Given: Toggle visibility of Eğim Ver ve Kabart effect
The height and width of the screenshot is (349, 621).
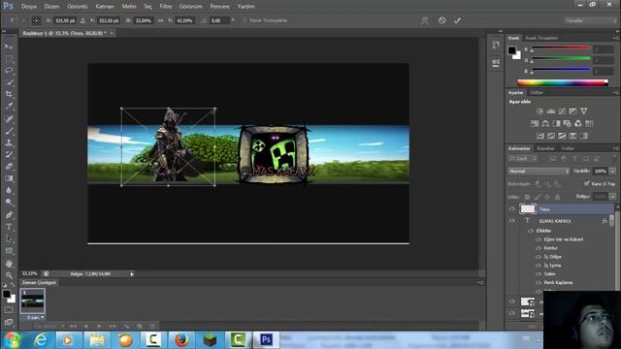Looking at the screenshot, I should pyautogui.click(x=539, y=239).
